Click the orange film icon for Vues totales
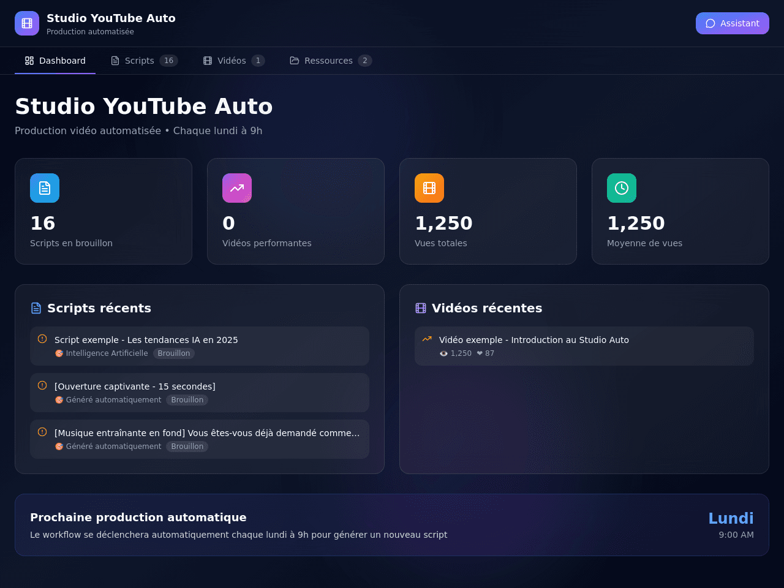784x588 pixels. [429, 188]
